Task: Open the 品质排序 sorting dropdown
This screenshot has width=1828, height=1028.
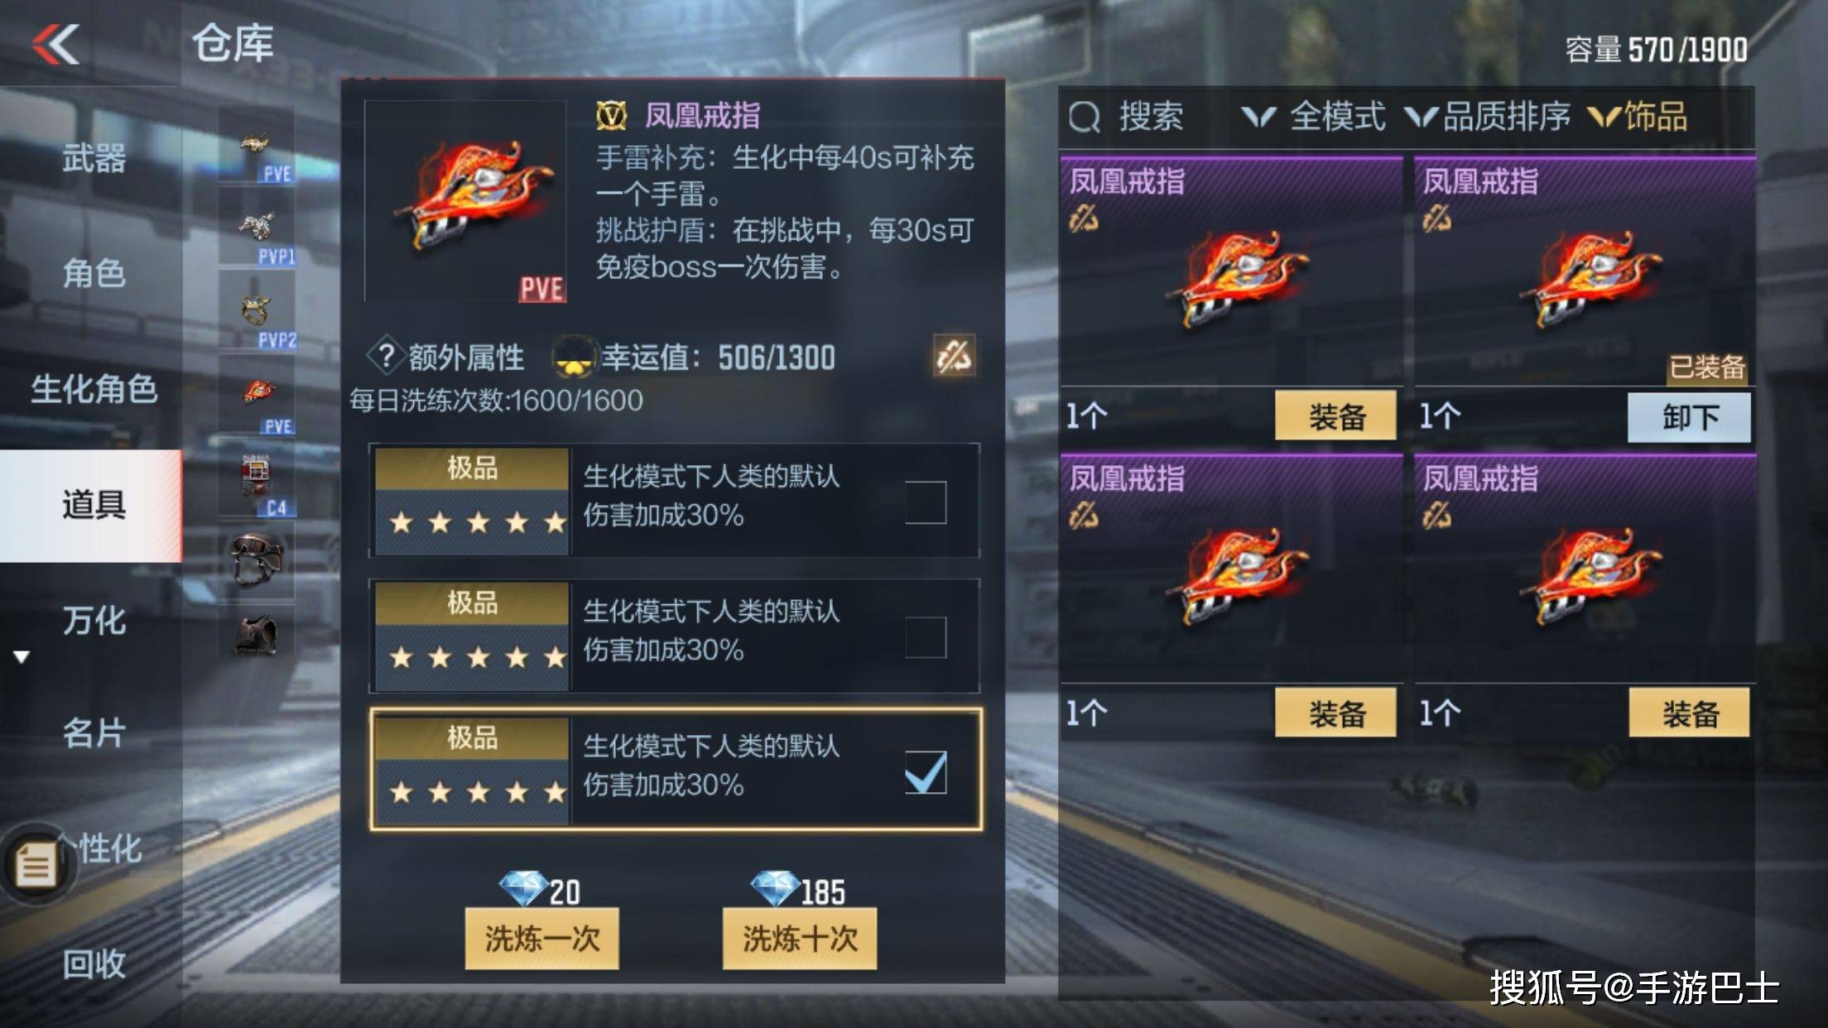Action: click(1489, 117)
